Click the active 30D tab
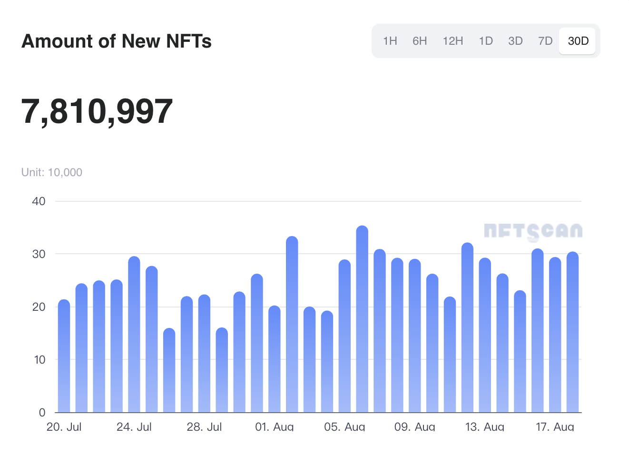 tap(578, 41)
